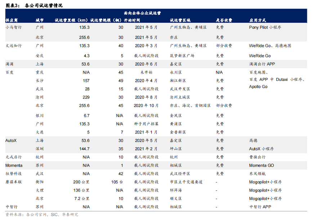Click the city cell '沧州'
Viewport: 313px width, 224px height.
point(40,97)
